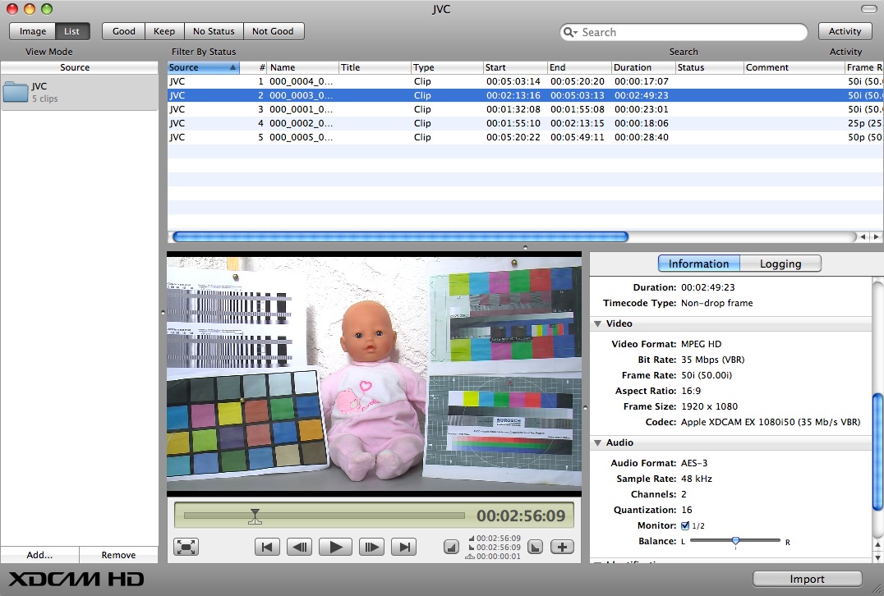
Task: Switch view mode to Image
Action: (33, 31)
